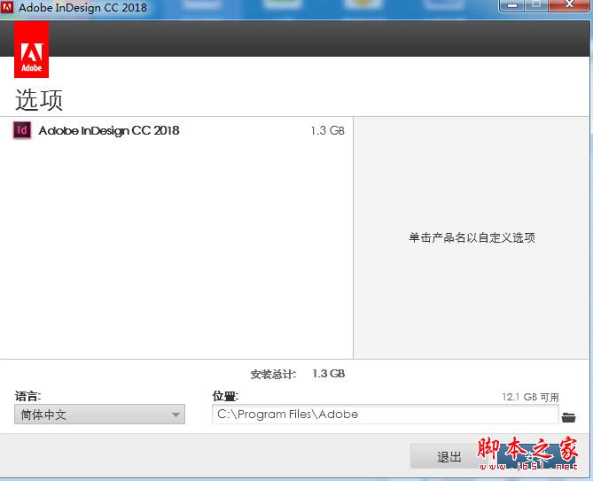Click the 1.3 GB size beside the product
This screenshot has height=481, width=593.
pos(327,131)
